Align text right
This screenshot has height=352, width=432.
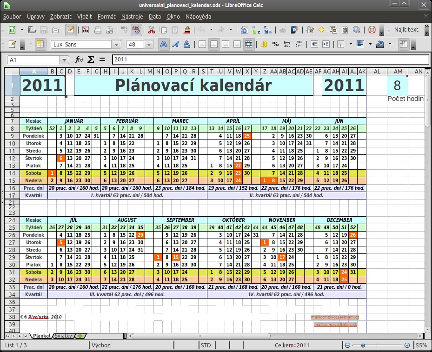coord(226,44)
